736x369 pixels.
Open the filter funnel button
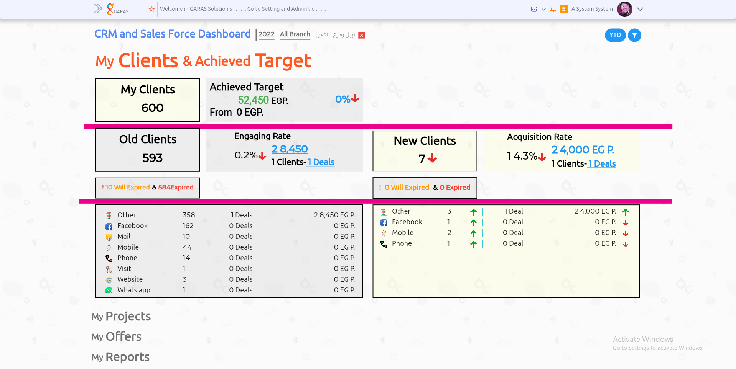tap(634, 35)
